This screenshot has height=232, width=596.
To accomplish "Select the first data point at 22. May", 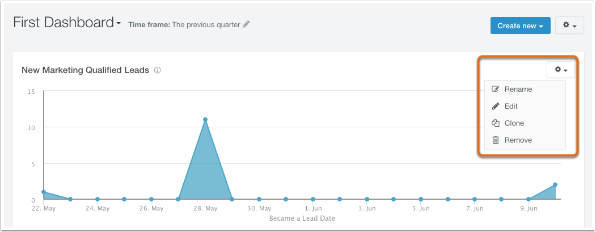I will [44, 192].
